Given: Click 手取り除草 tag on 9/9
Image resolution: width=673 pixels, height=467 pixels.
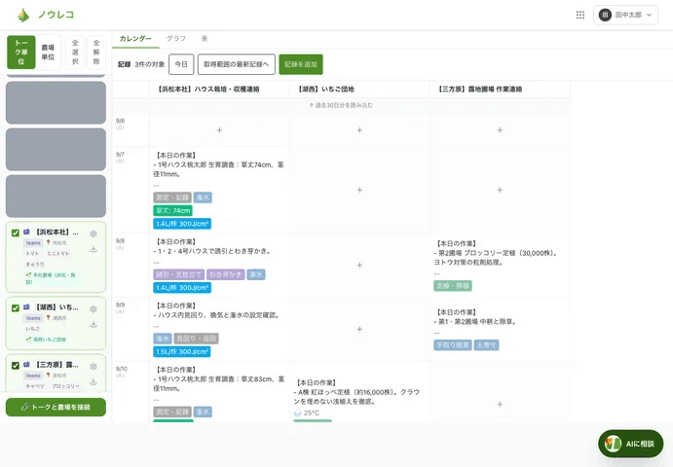Looking at the screenshot, I should pos(453,345).
